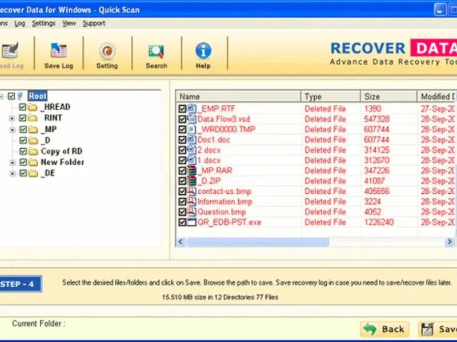Open the View menu
Image resolution: width=457 pixels, height=342 pixels.
[x=69, y=23]
